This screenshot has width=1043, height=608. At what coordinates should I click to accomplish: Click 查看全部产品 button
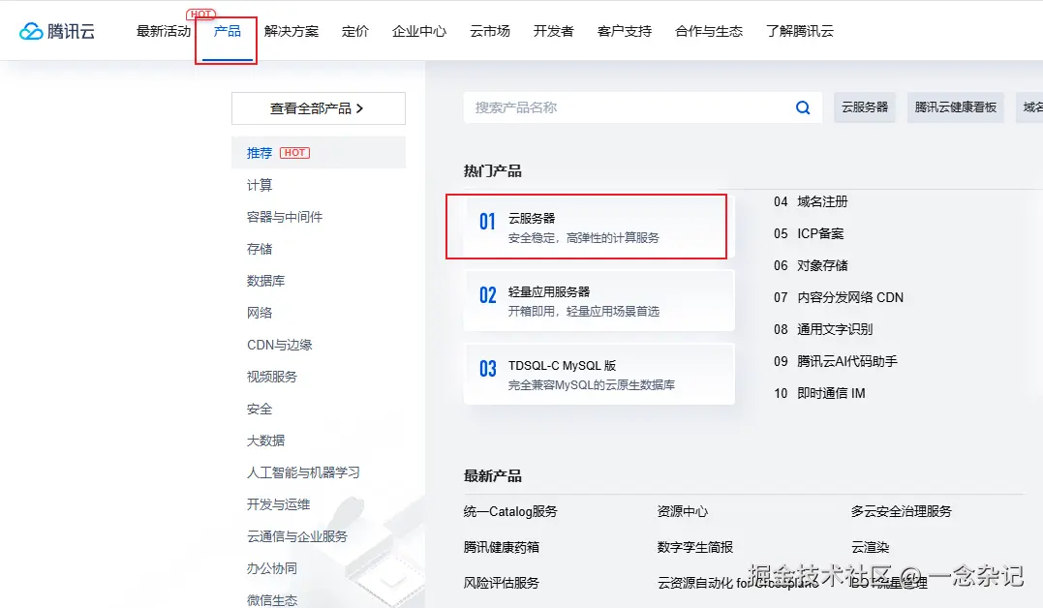click(319, 108)
